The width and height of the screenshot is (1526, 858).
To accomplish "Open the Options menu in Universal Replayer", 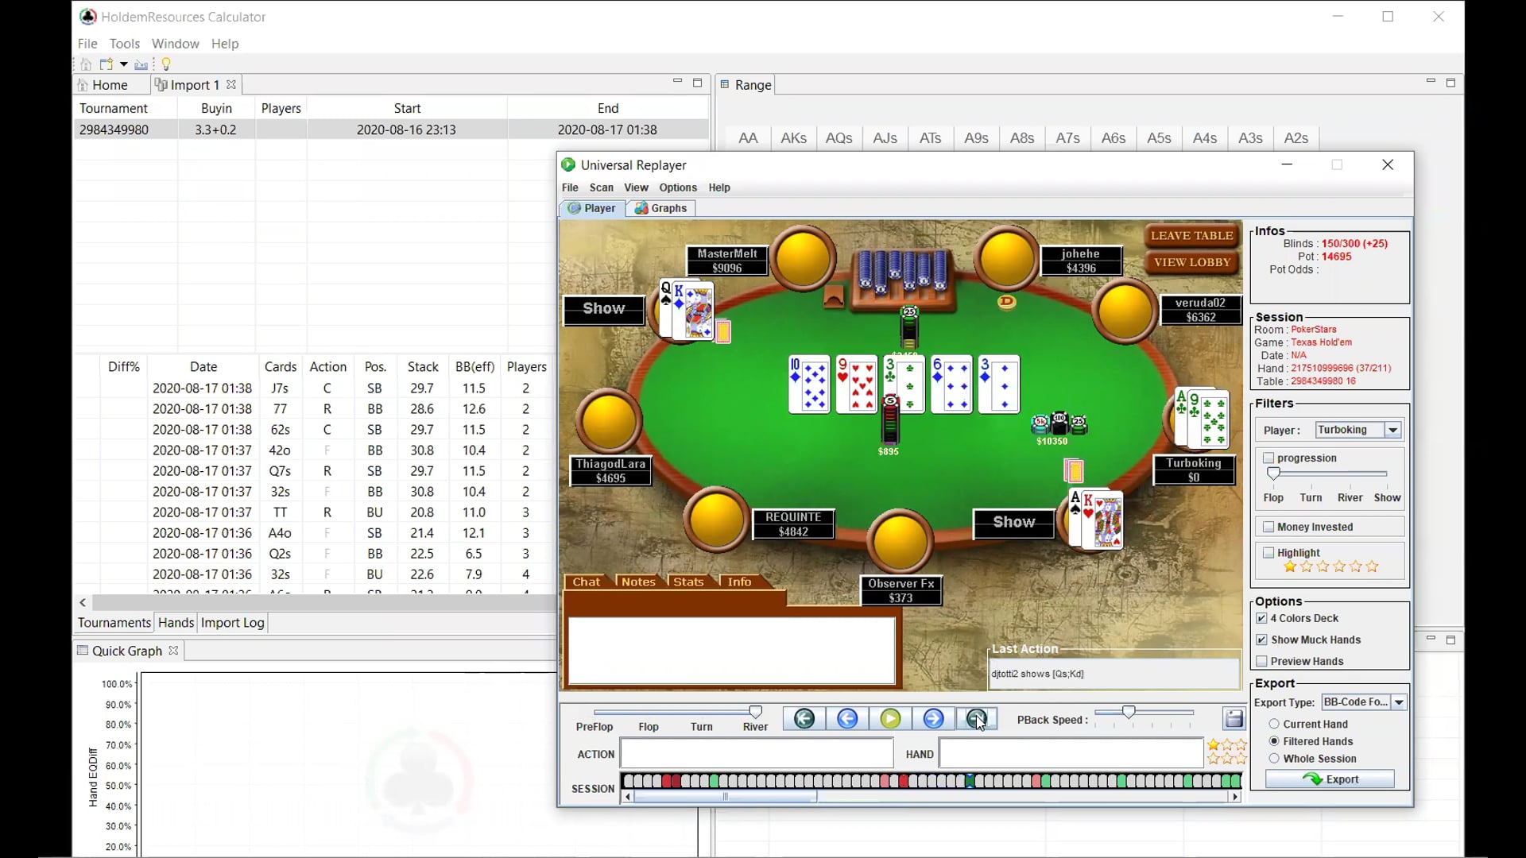I will [678, 187].
